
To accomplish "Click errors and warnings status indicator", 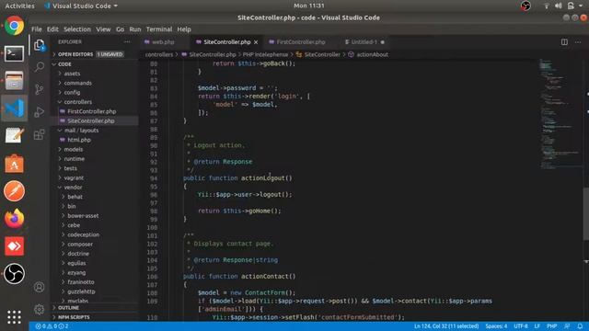I will 52,326.
